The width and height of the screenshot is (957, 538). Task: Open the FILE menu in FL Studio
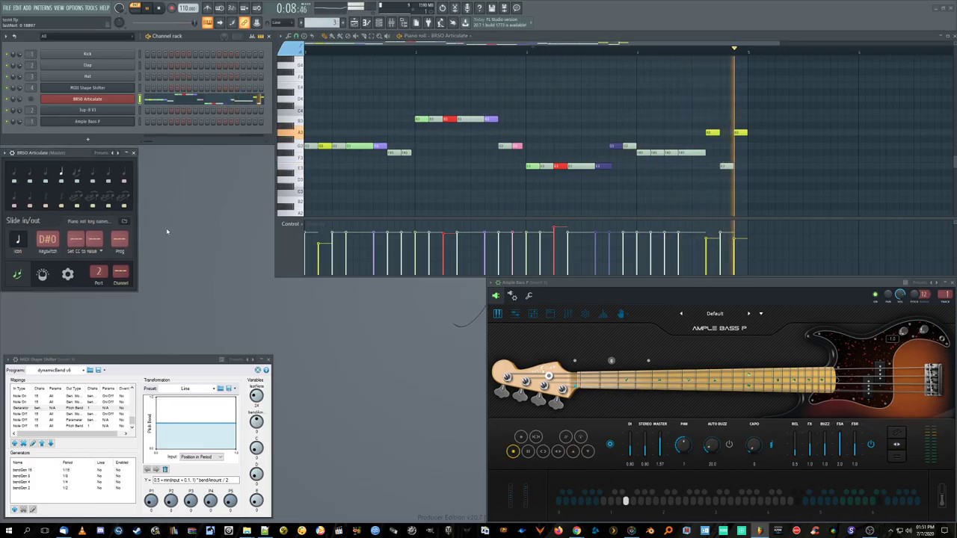click(x=7, y=7)
